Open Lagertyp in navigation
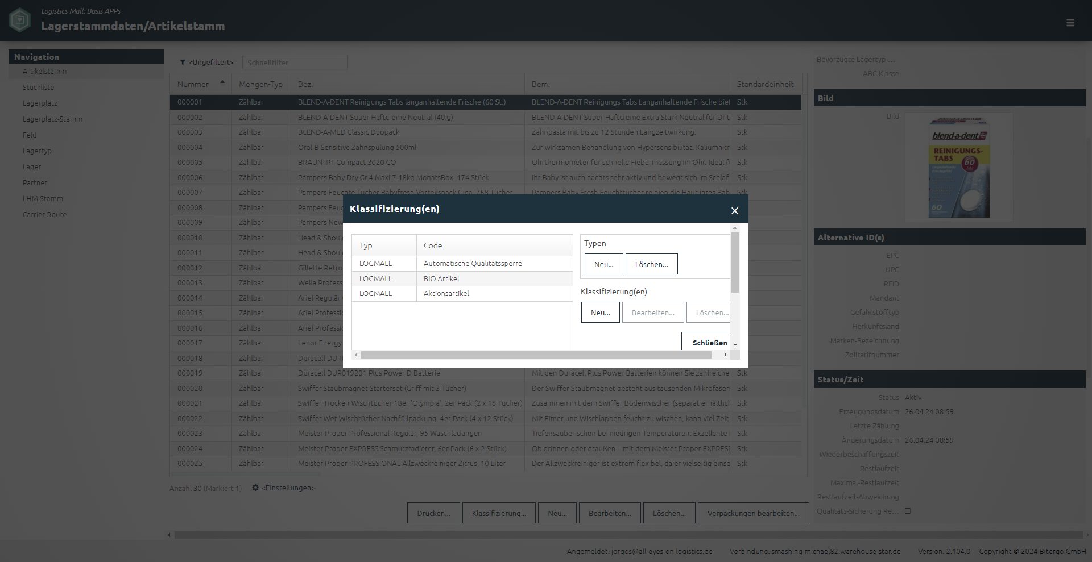The height and width of the screenshot is (562, 1092). coord(37,151)
